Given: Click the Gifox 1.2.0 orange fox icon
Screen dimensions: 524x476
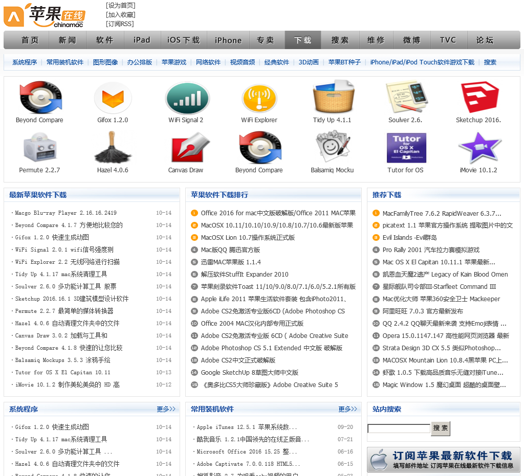Looking at the screenshot, I should tap(113, 98).
